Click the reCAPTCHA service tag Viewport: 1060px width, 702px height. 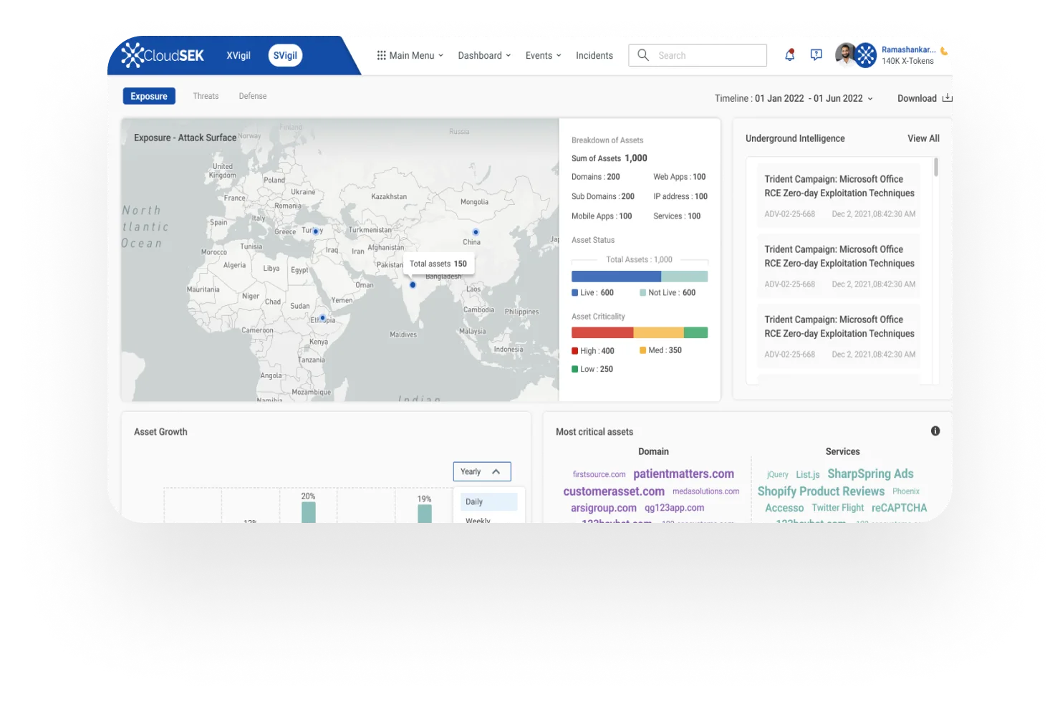[899, 508]
